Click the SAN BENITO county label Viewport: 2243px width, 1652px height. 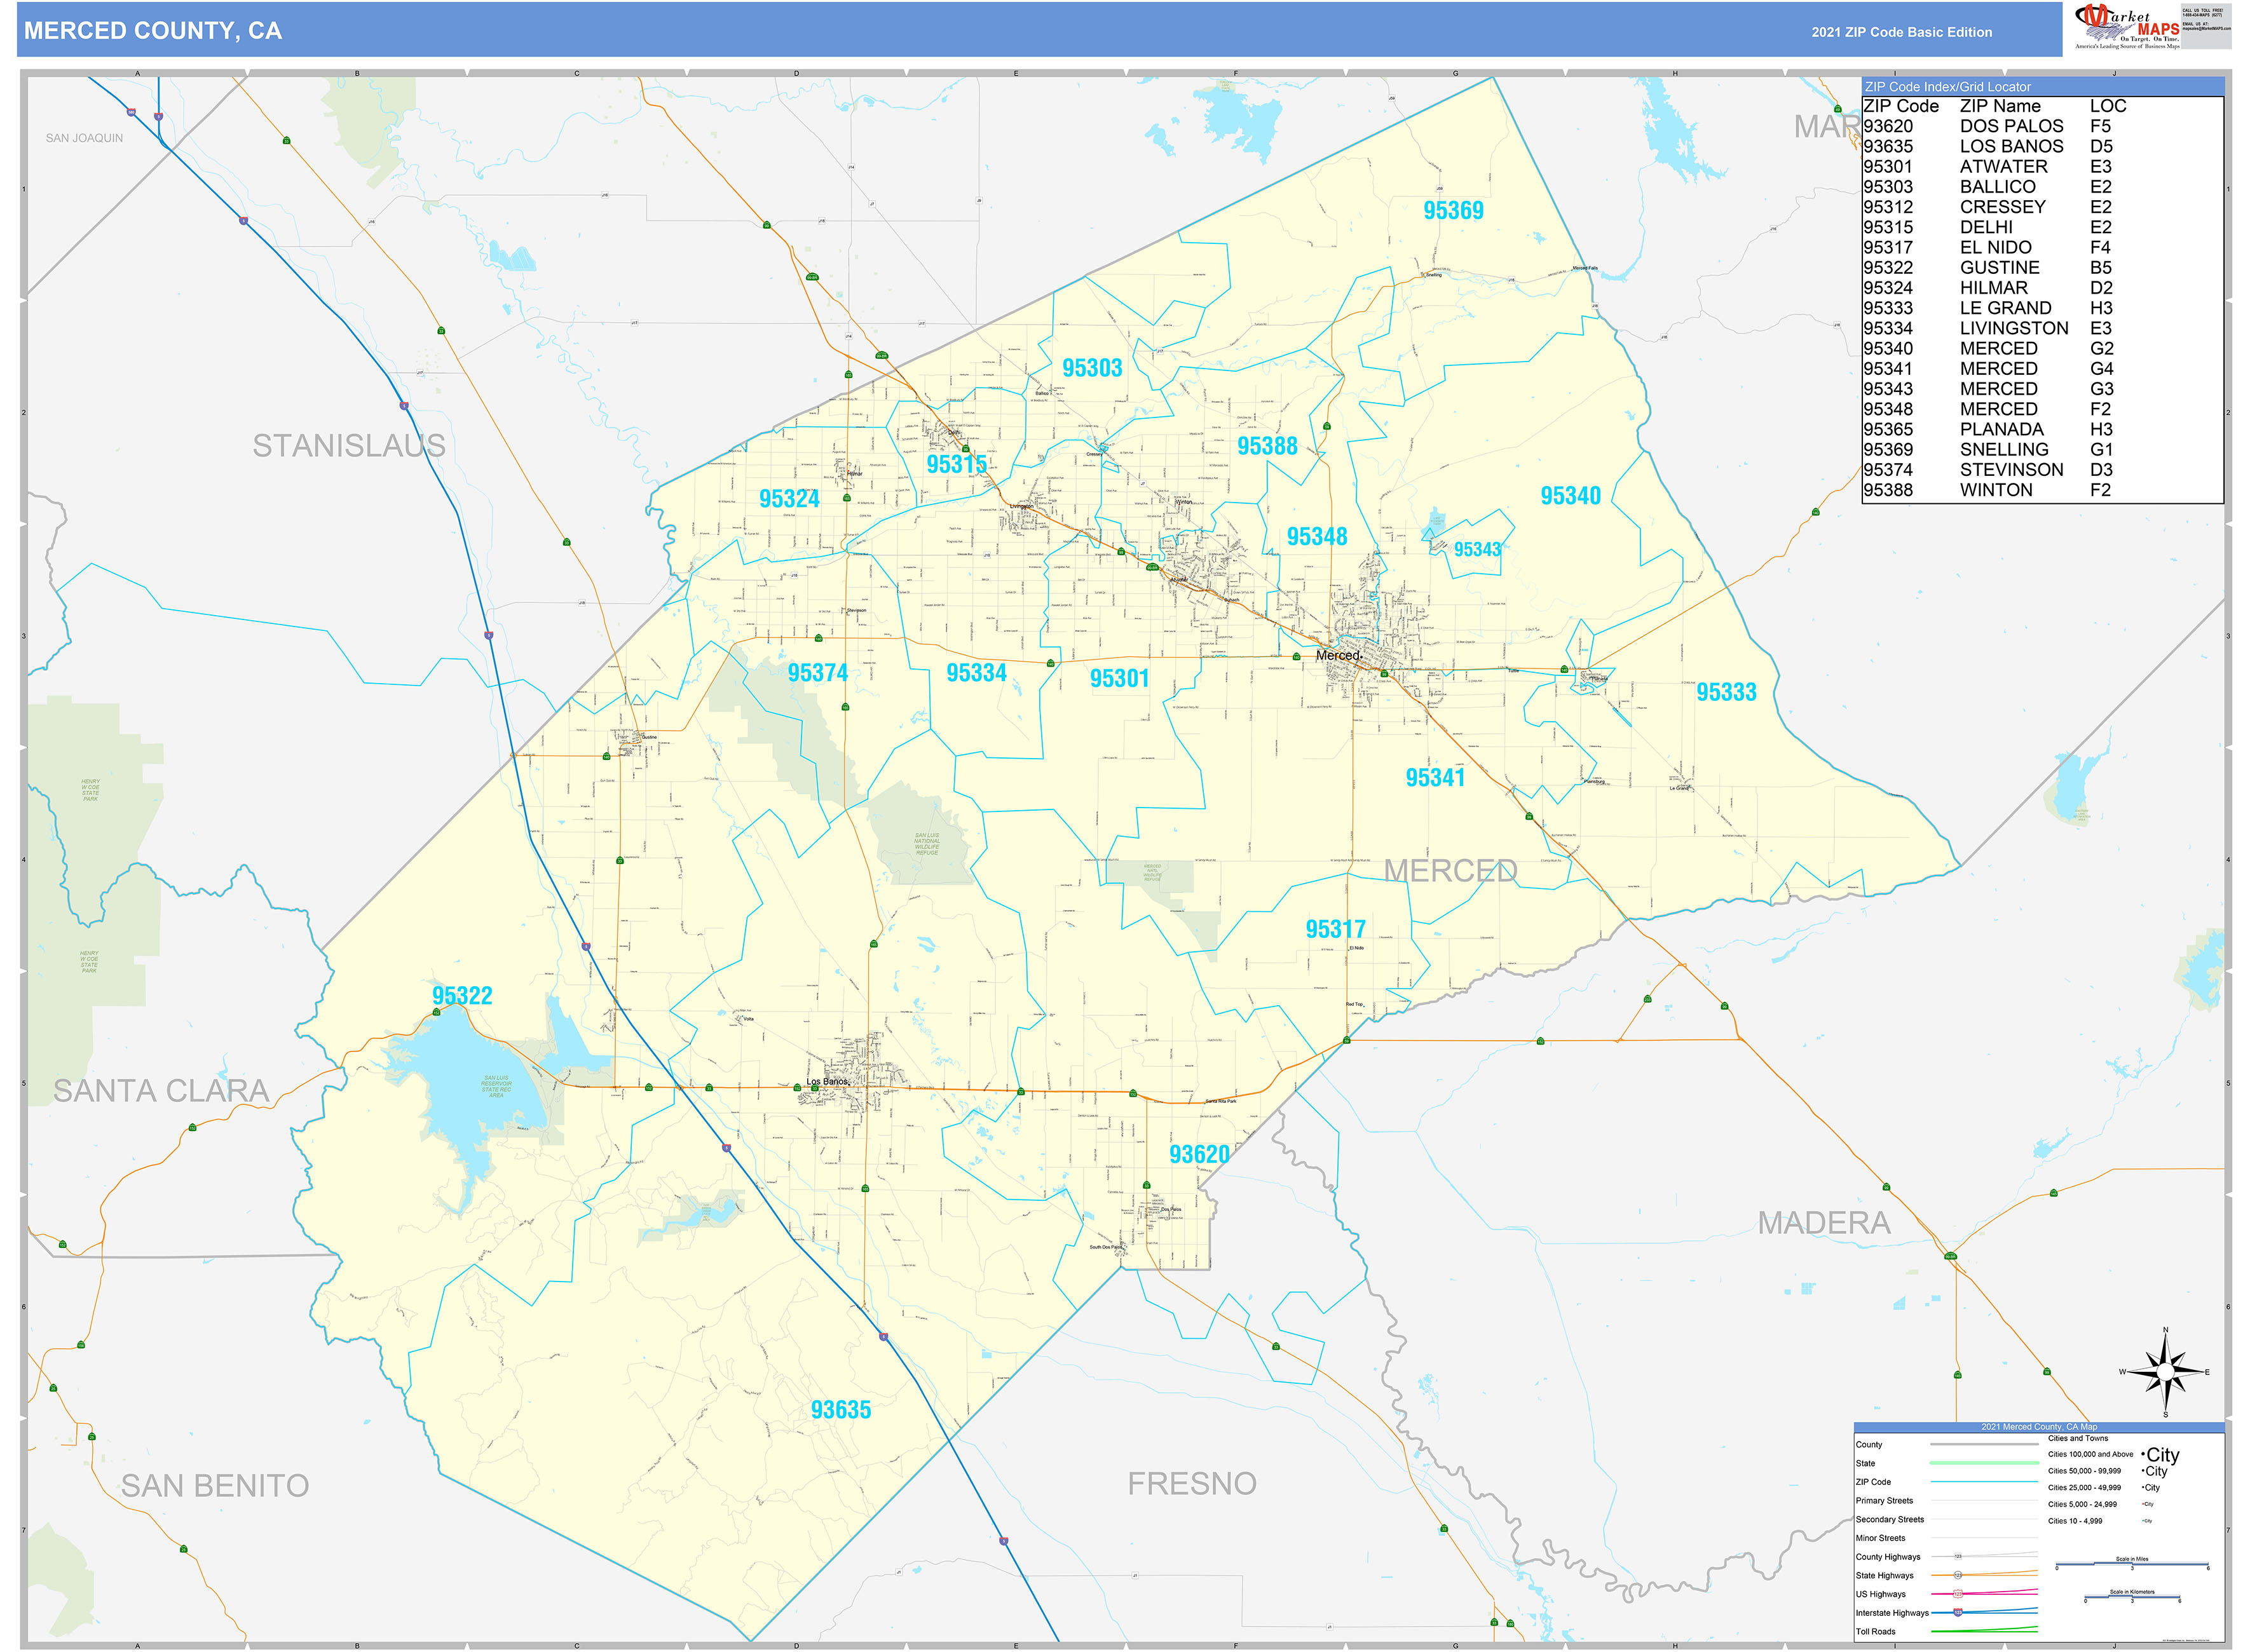point(214,1486)
